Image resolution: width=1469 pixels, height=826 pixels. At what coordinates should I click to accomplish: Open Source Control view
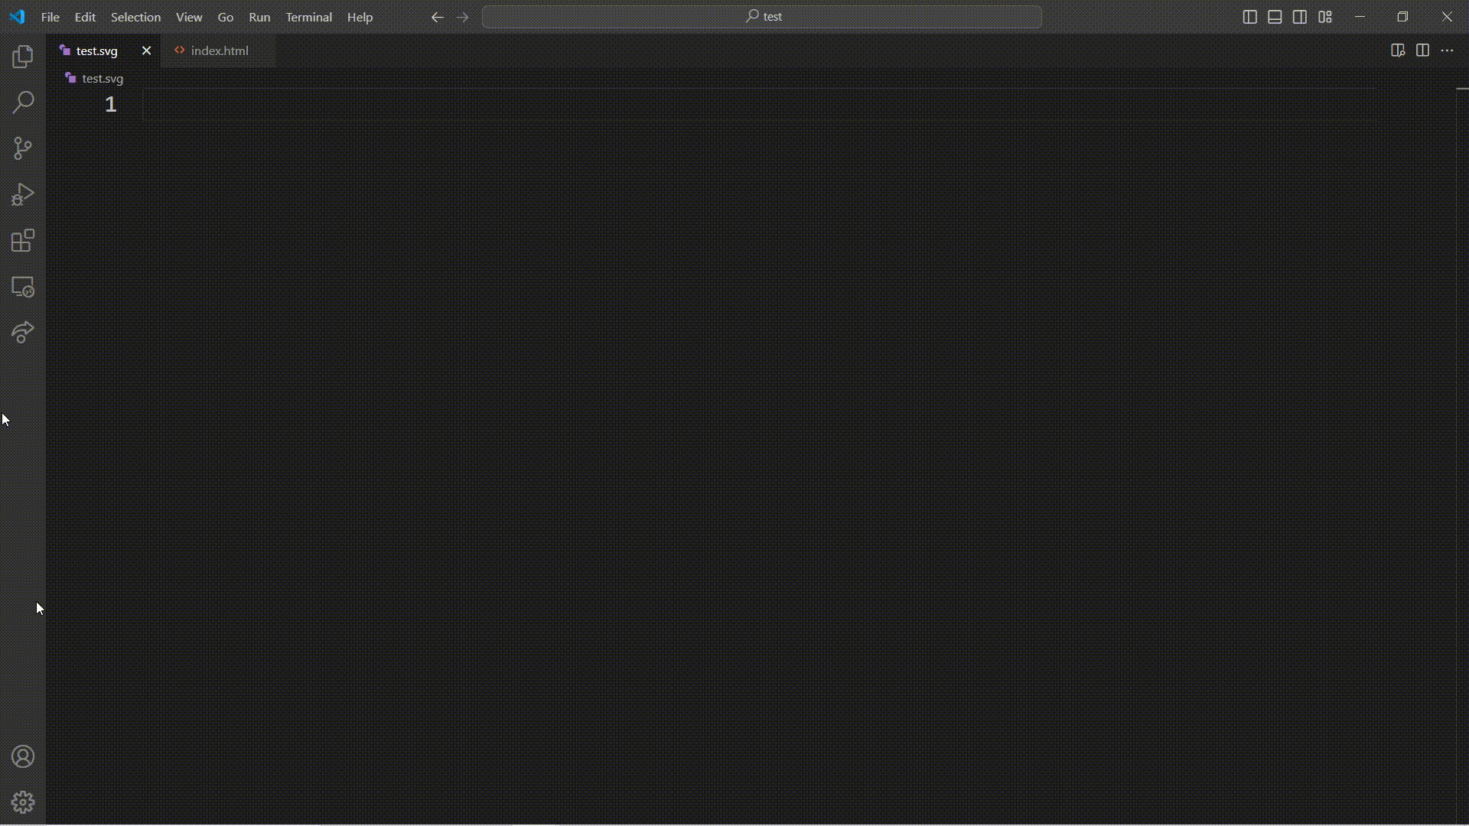click(x=23, y=148)
